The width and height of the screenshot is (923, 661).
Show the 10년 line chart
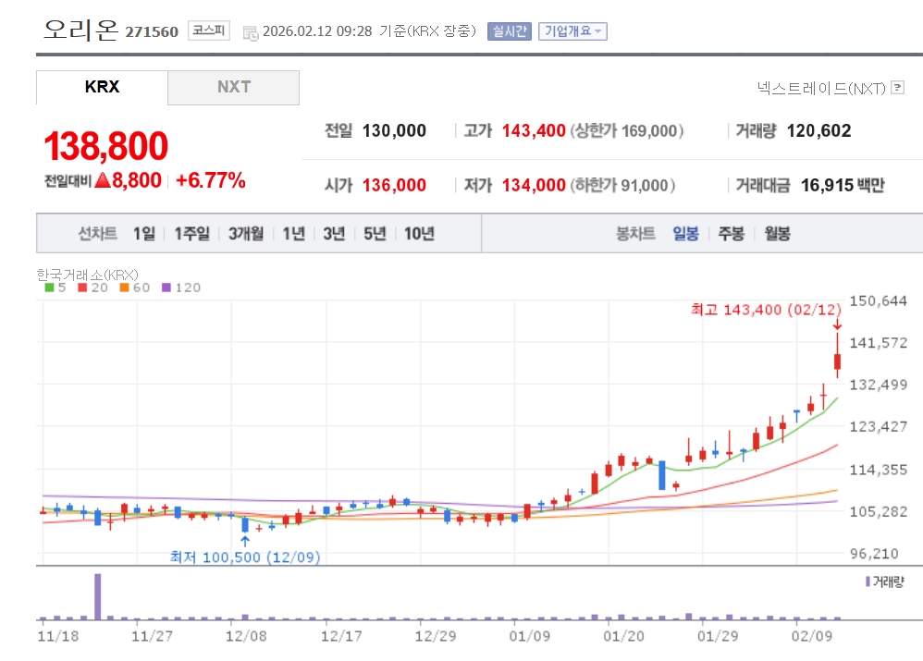point(419,234)
